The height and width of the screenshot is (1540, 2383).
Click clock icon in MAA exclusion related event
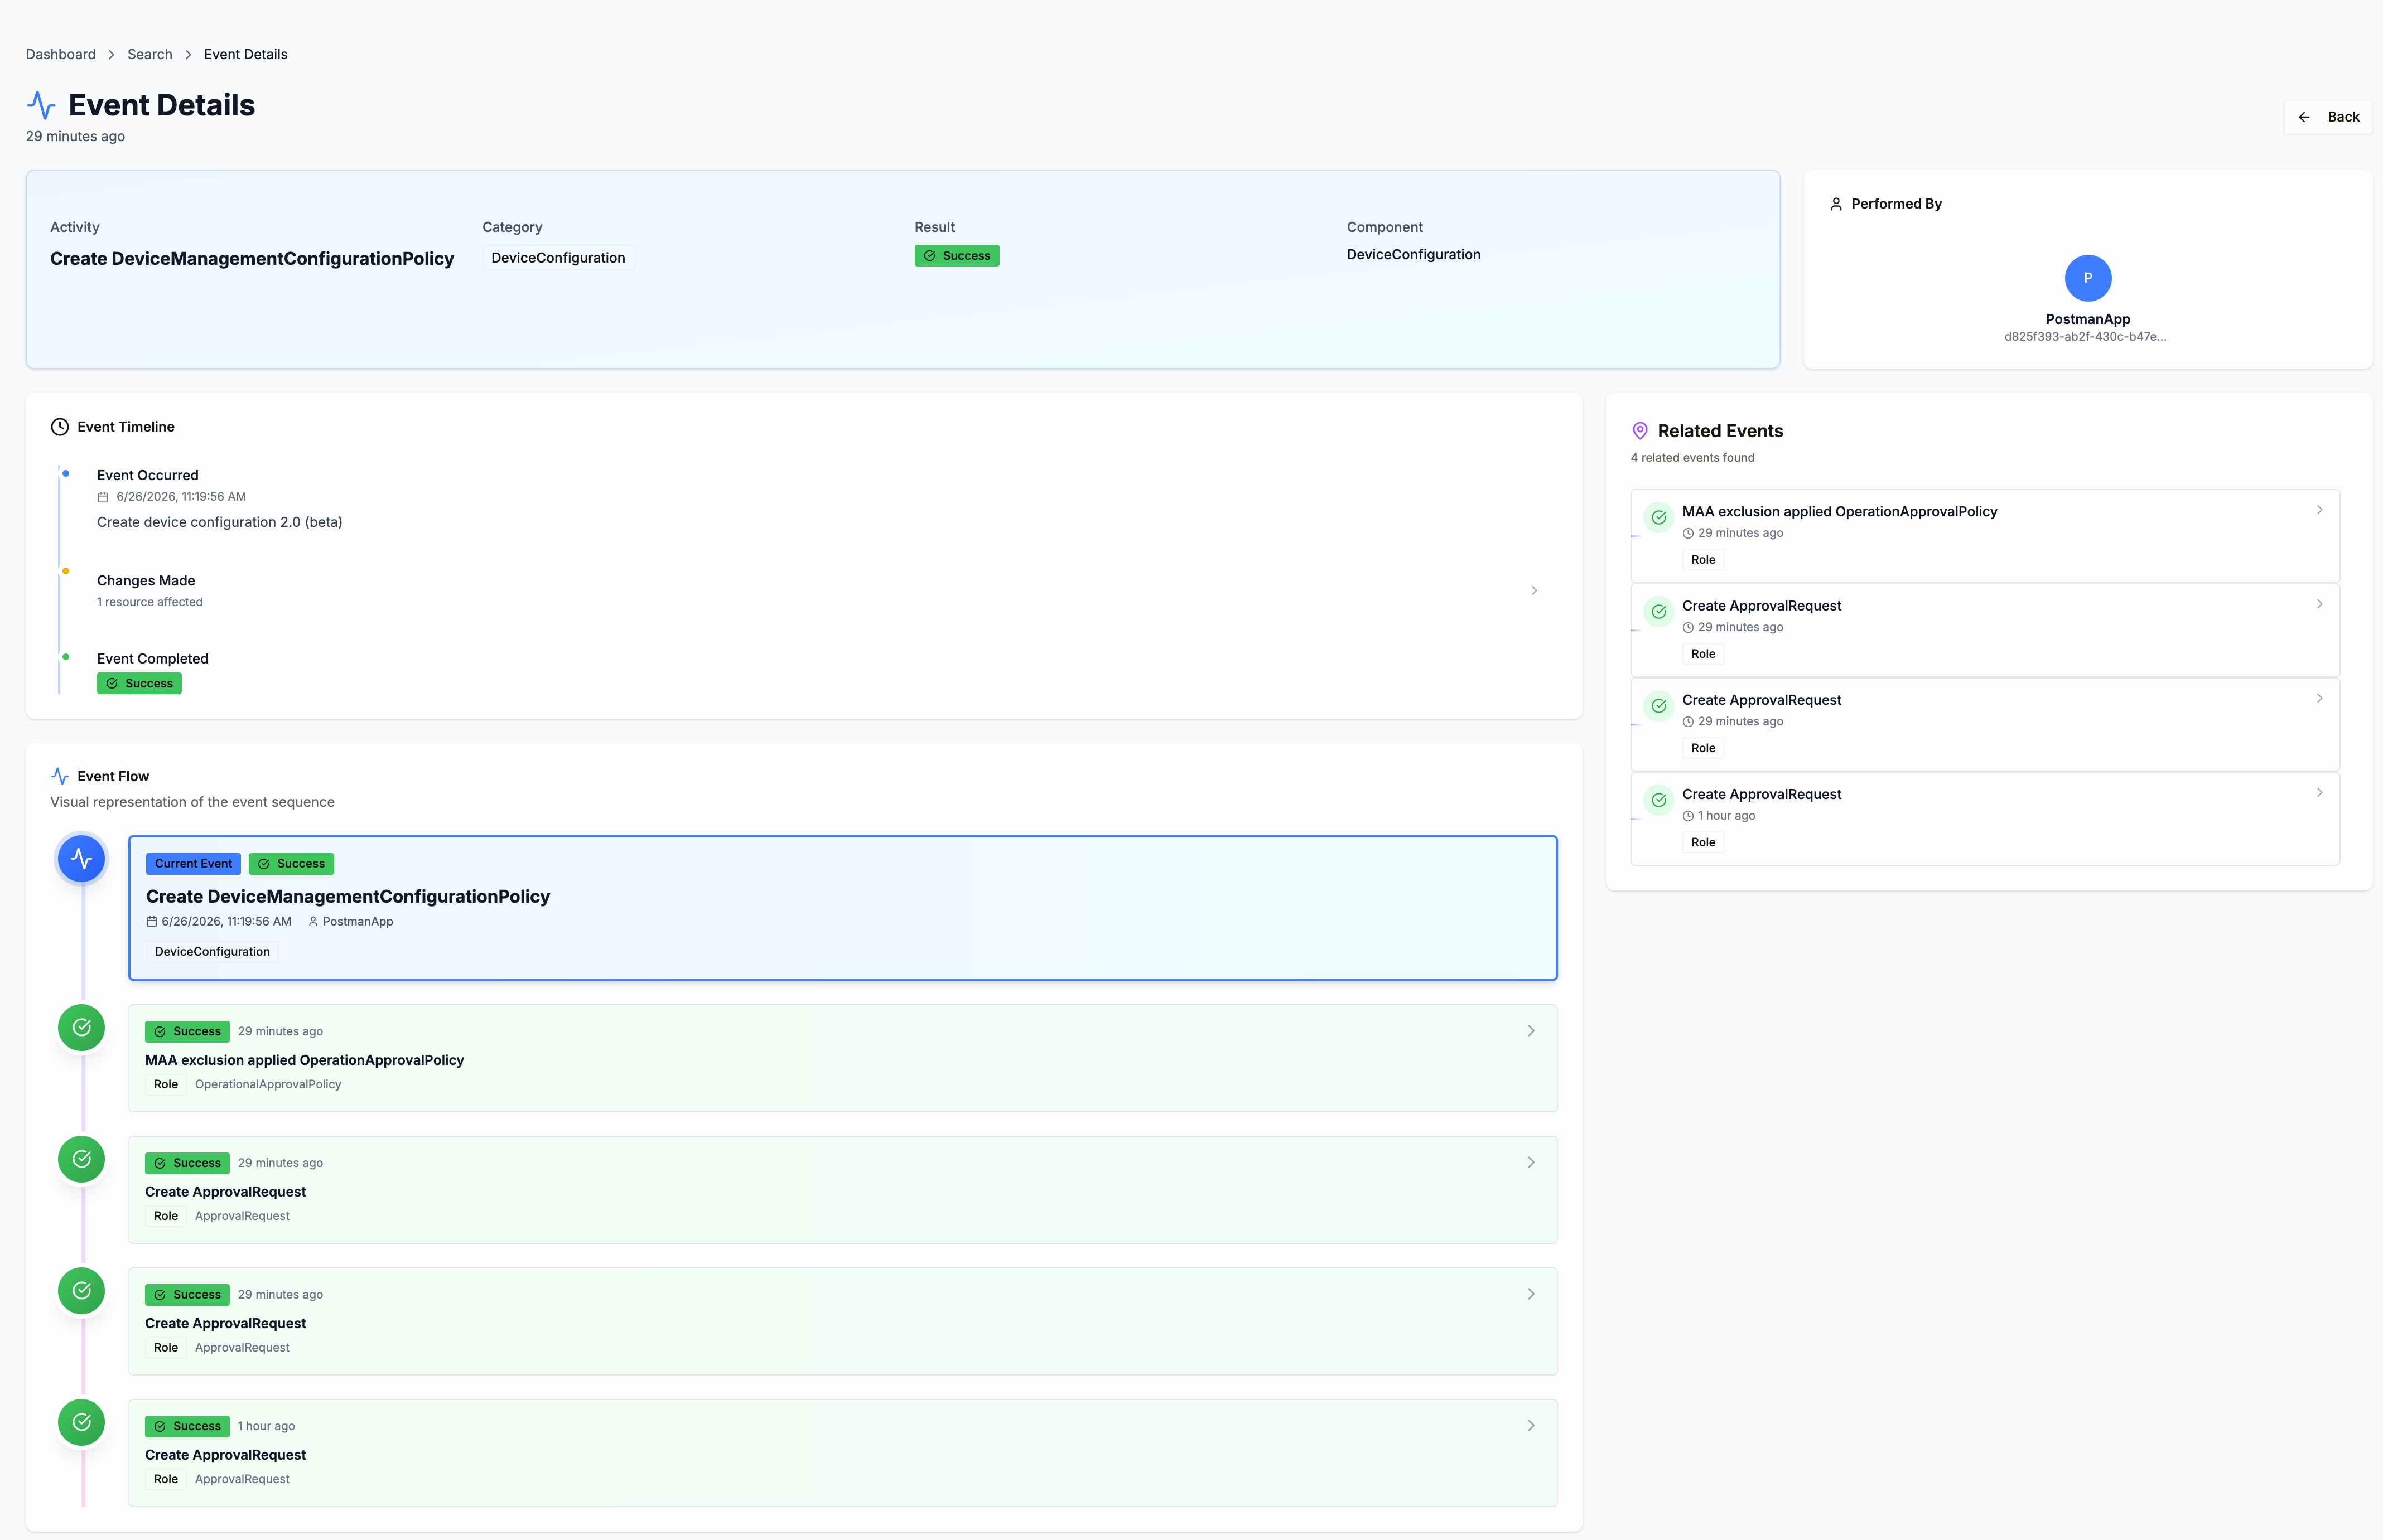(1689, 533)
